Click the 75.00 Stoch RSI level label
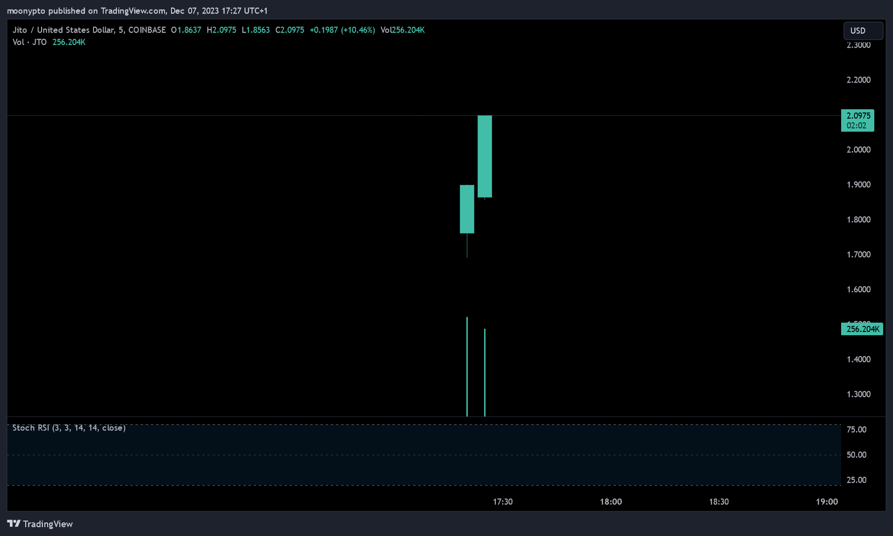893x536 pixels. (857, 430)
